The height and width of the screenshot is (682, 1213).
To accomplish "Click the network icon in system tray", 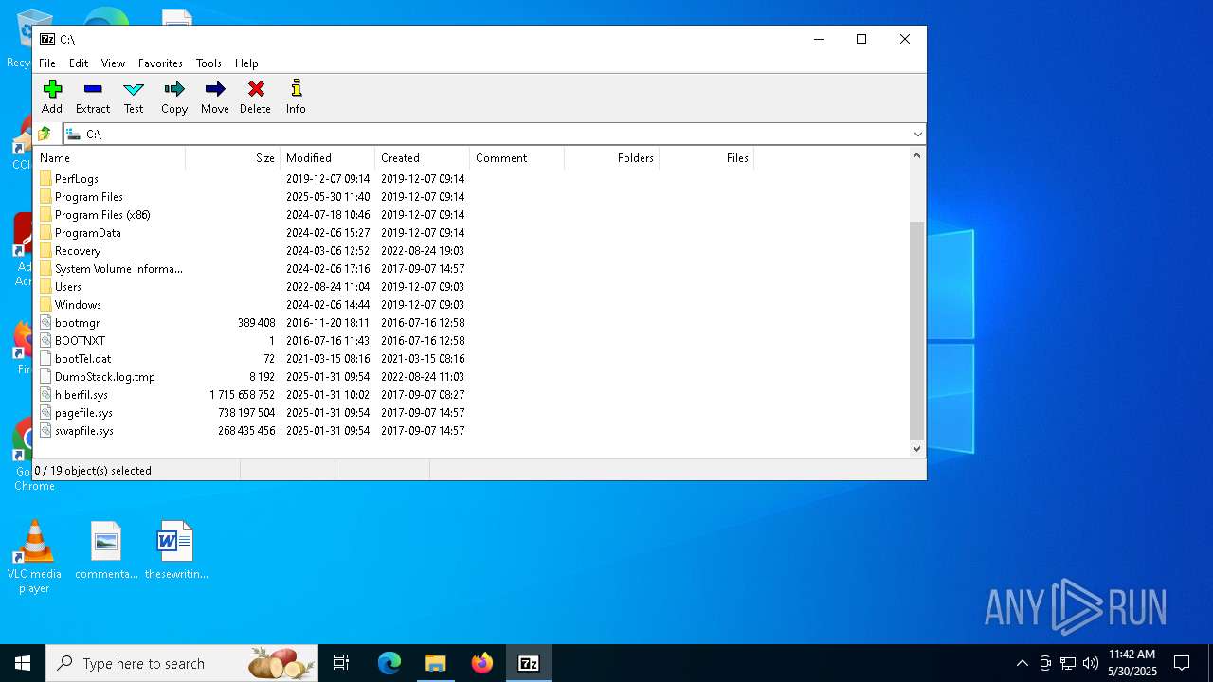I will point(1068,663).
